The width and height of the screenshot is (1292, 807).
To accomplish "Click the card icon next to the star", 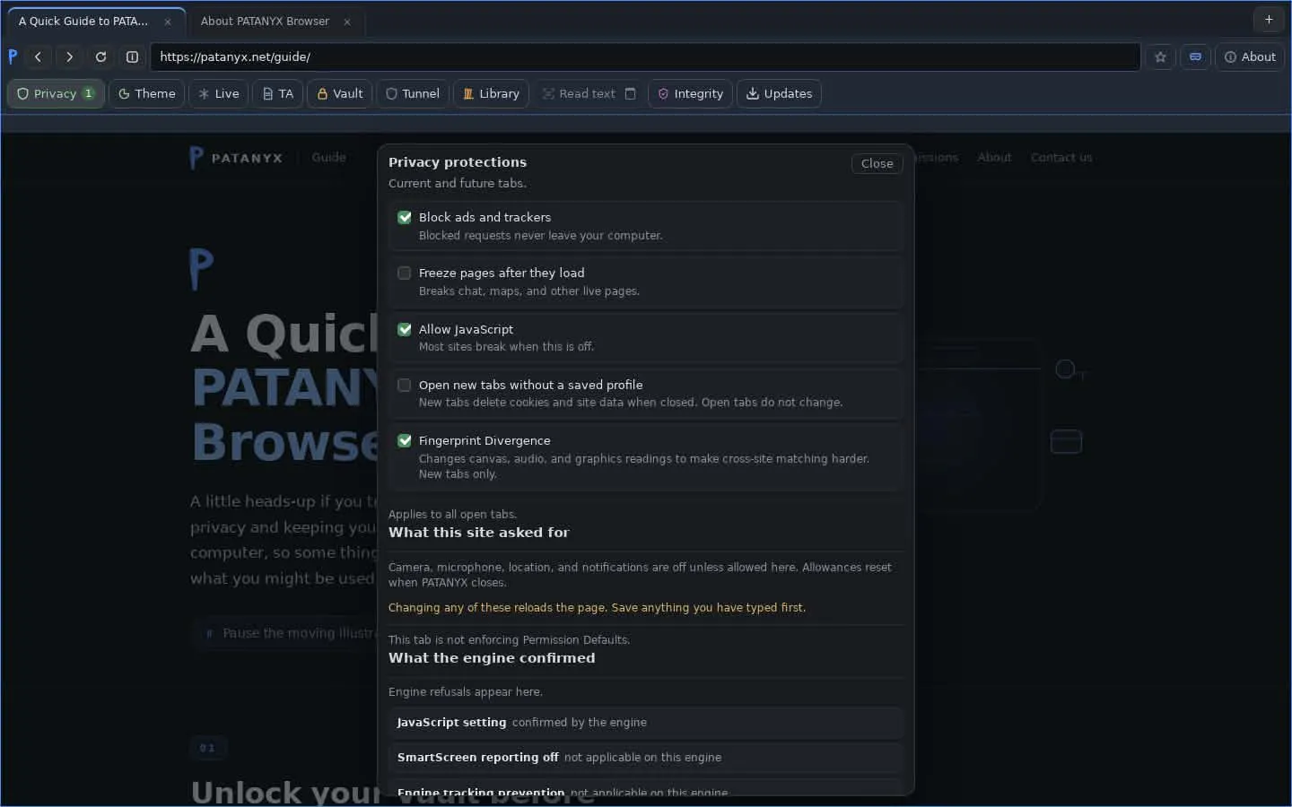I will click(x=1195, y=56).
